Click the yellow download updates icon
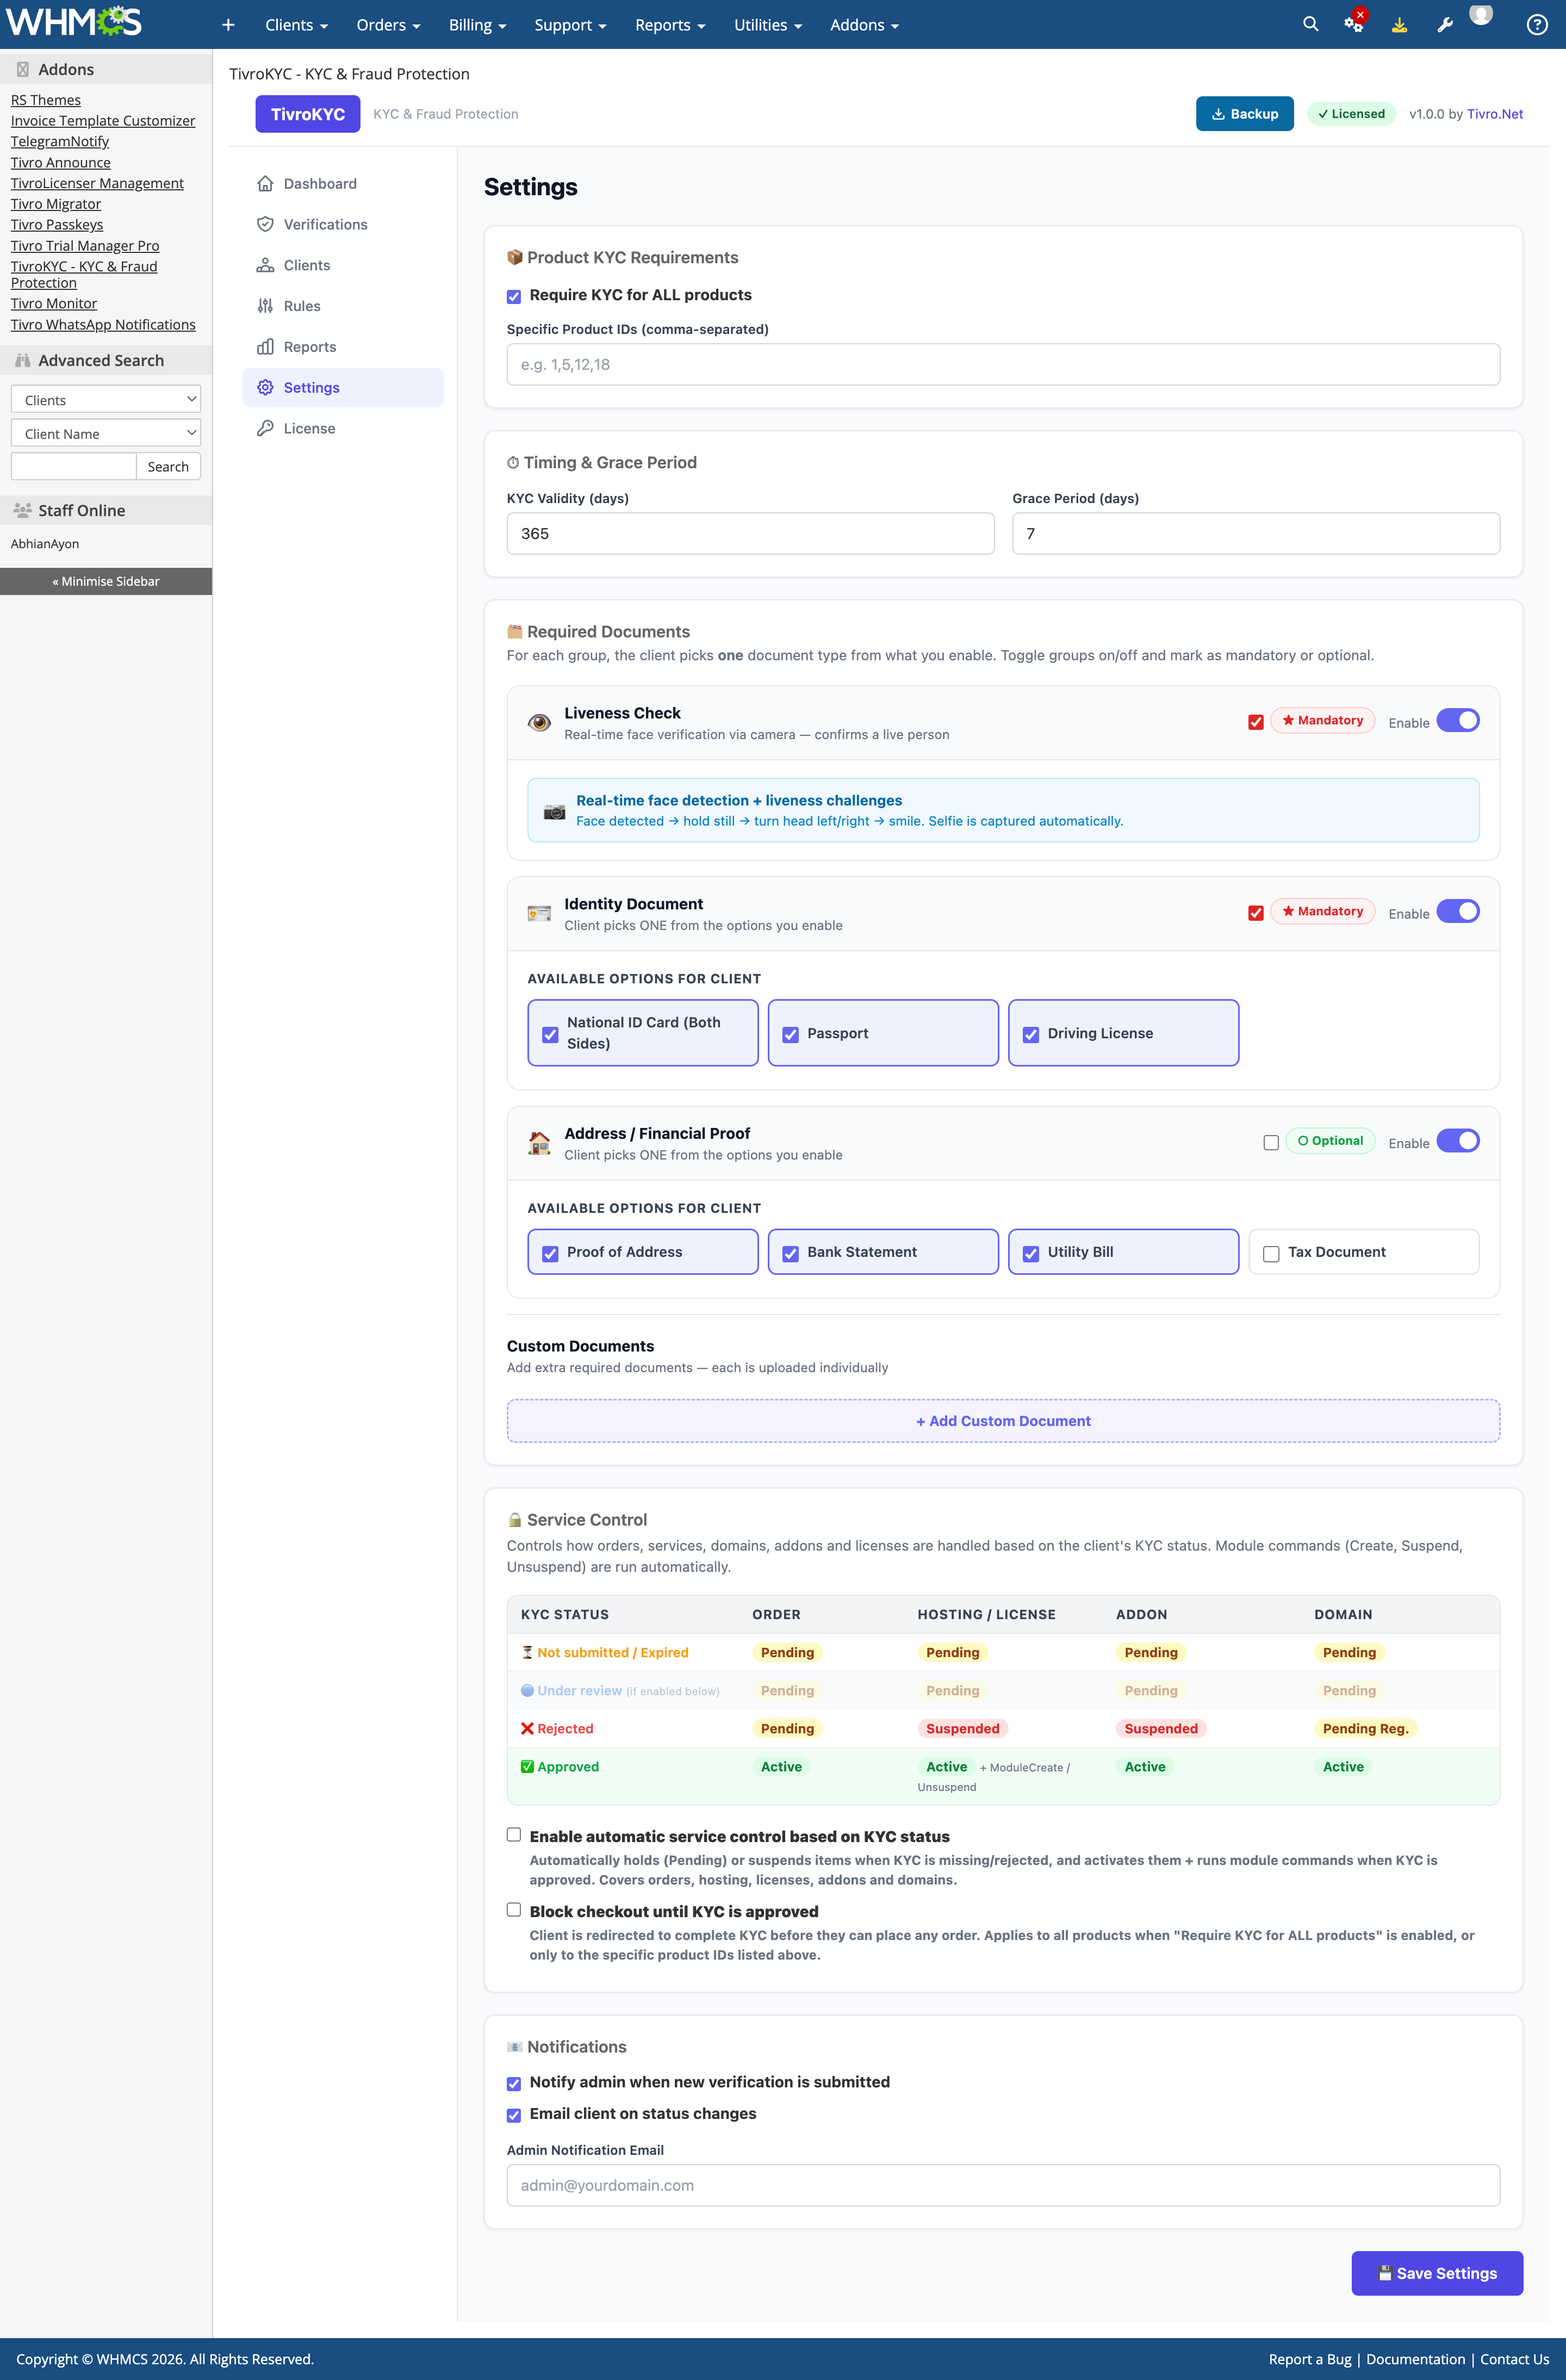The height and width of the screenshot is (2380, 1566). (1399, 25)
